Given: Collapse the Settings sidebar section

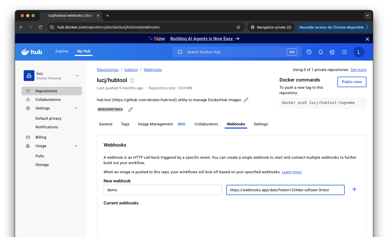Looking at the screenshot, I should tap(76, 108).
